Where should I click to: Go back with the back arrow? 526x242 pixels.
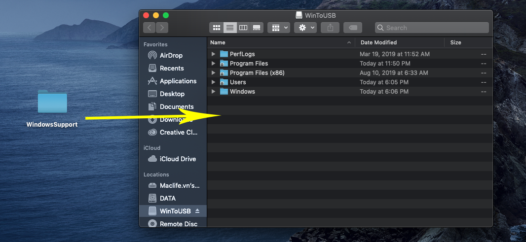point(149,28)
